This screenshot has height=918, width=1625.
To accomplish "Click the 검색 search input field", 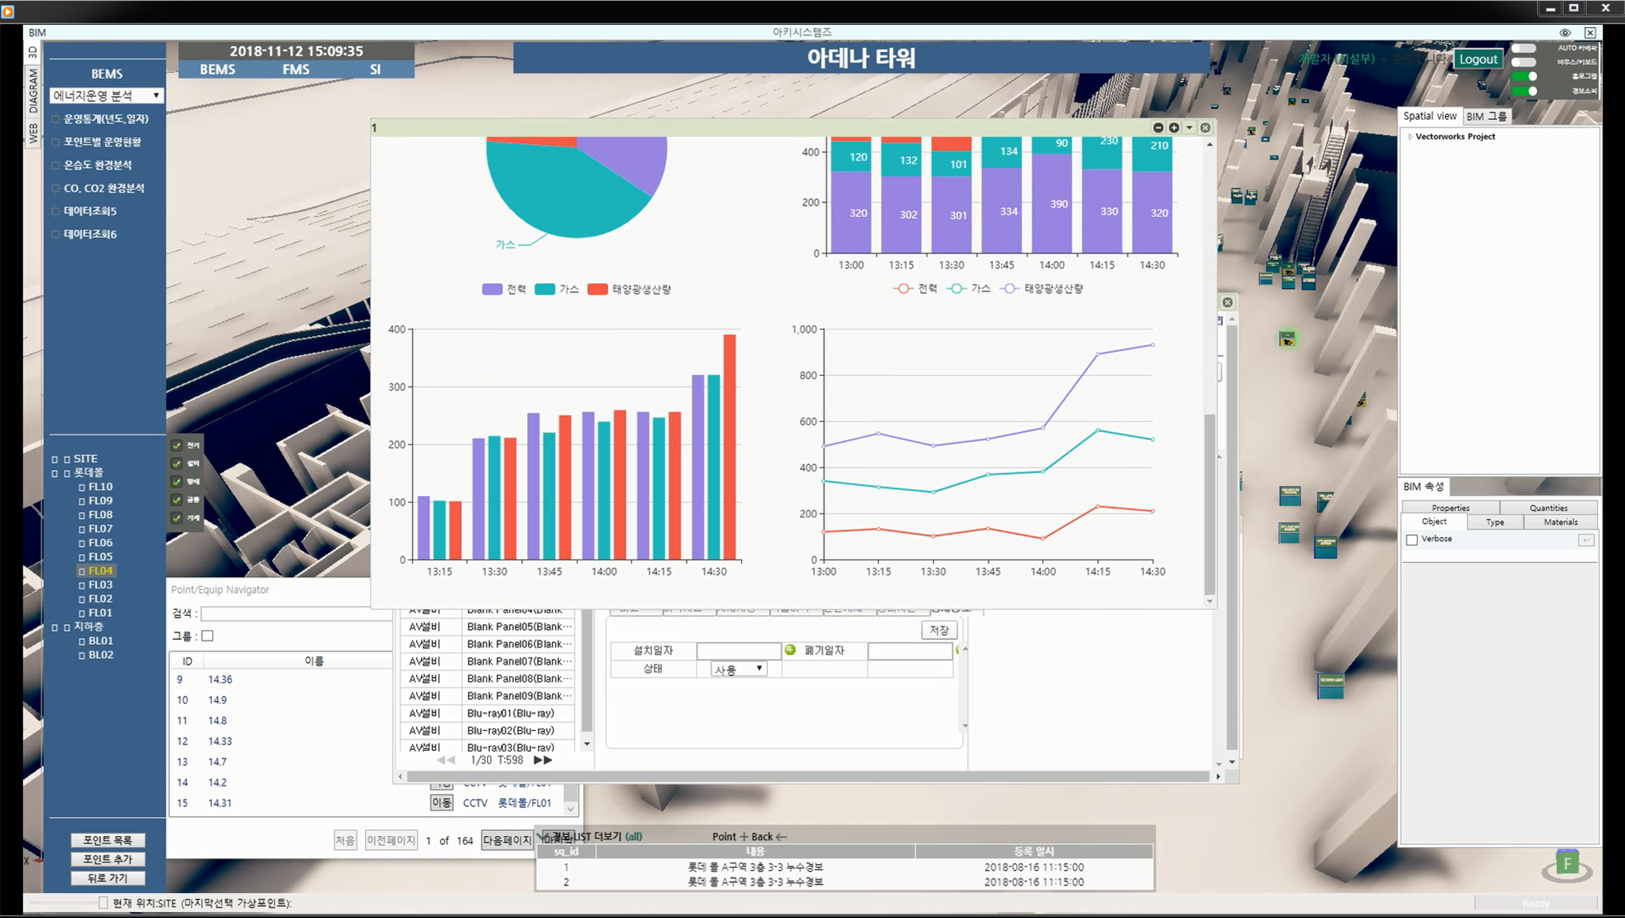I will click(x=296, y=613).
